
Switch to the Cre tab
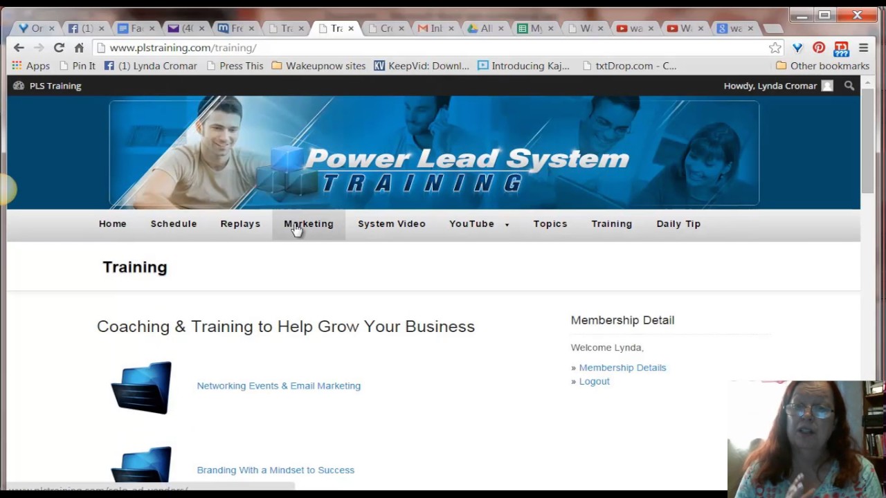(386, 28)
